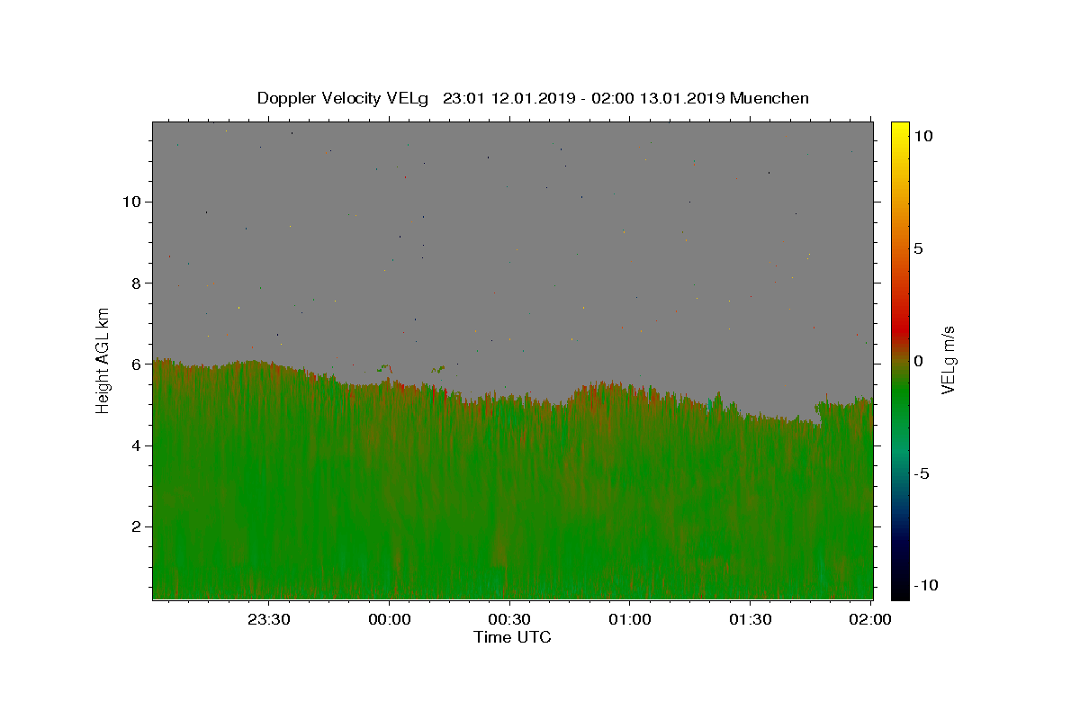Click the plot title text
1080x720 pixels.
tap(533, 98)
